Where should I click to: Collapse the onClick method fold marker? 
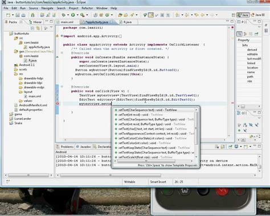coord(62,86)
